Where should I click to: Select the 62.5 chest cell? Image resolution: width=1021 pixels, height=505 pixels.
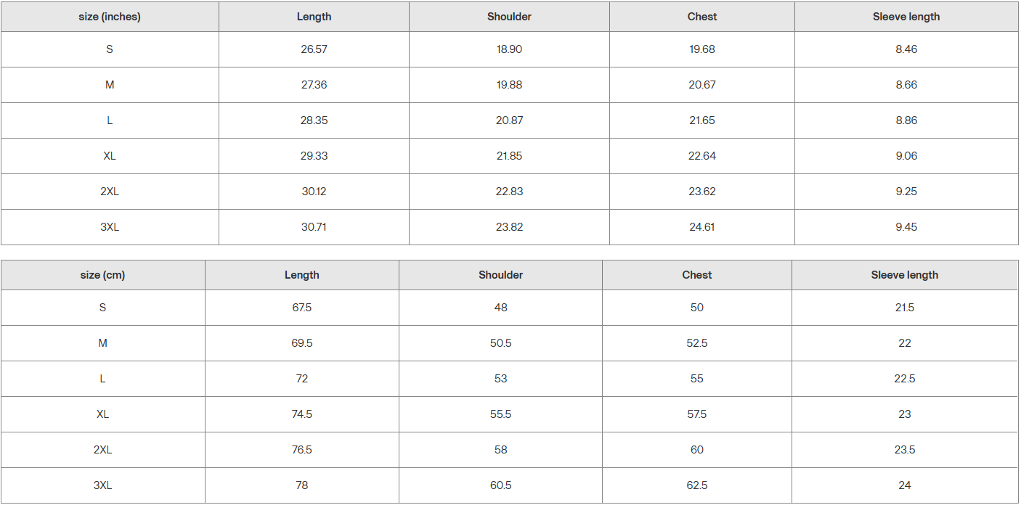tap(697, 485)
